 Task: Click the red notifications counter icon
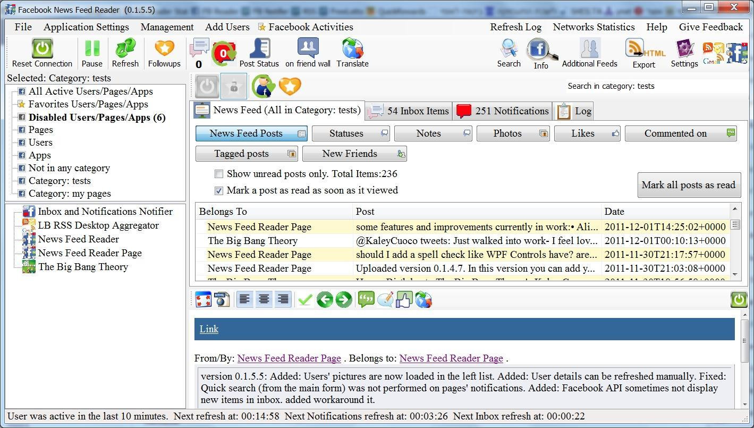tap(224, 53)
